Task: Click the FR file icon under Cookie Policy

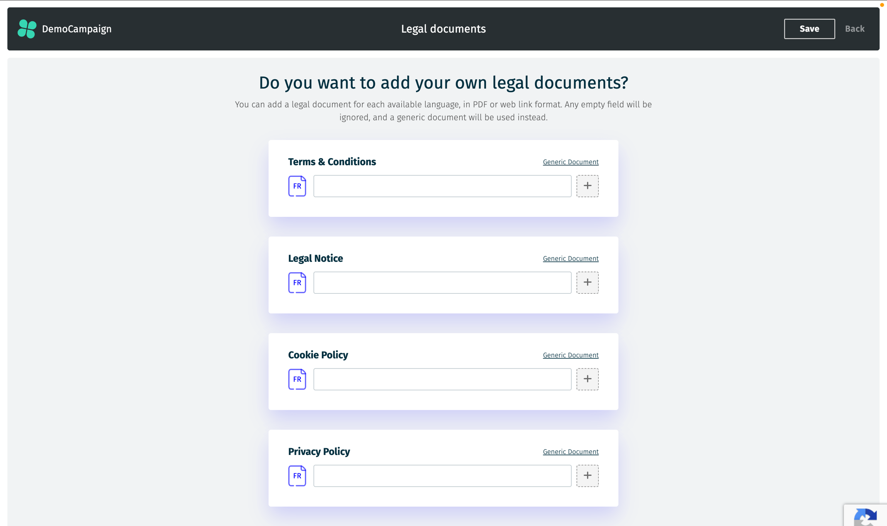Action: [x=297, y=379]
